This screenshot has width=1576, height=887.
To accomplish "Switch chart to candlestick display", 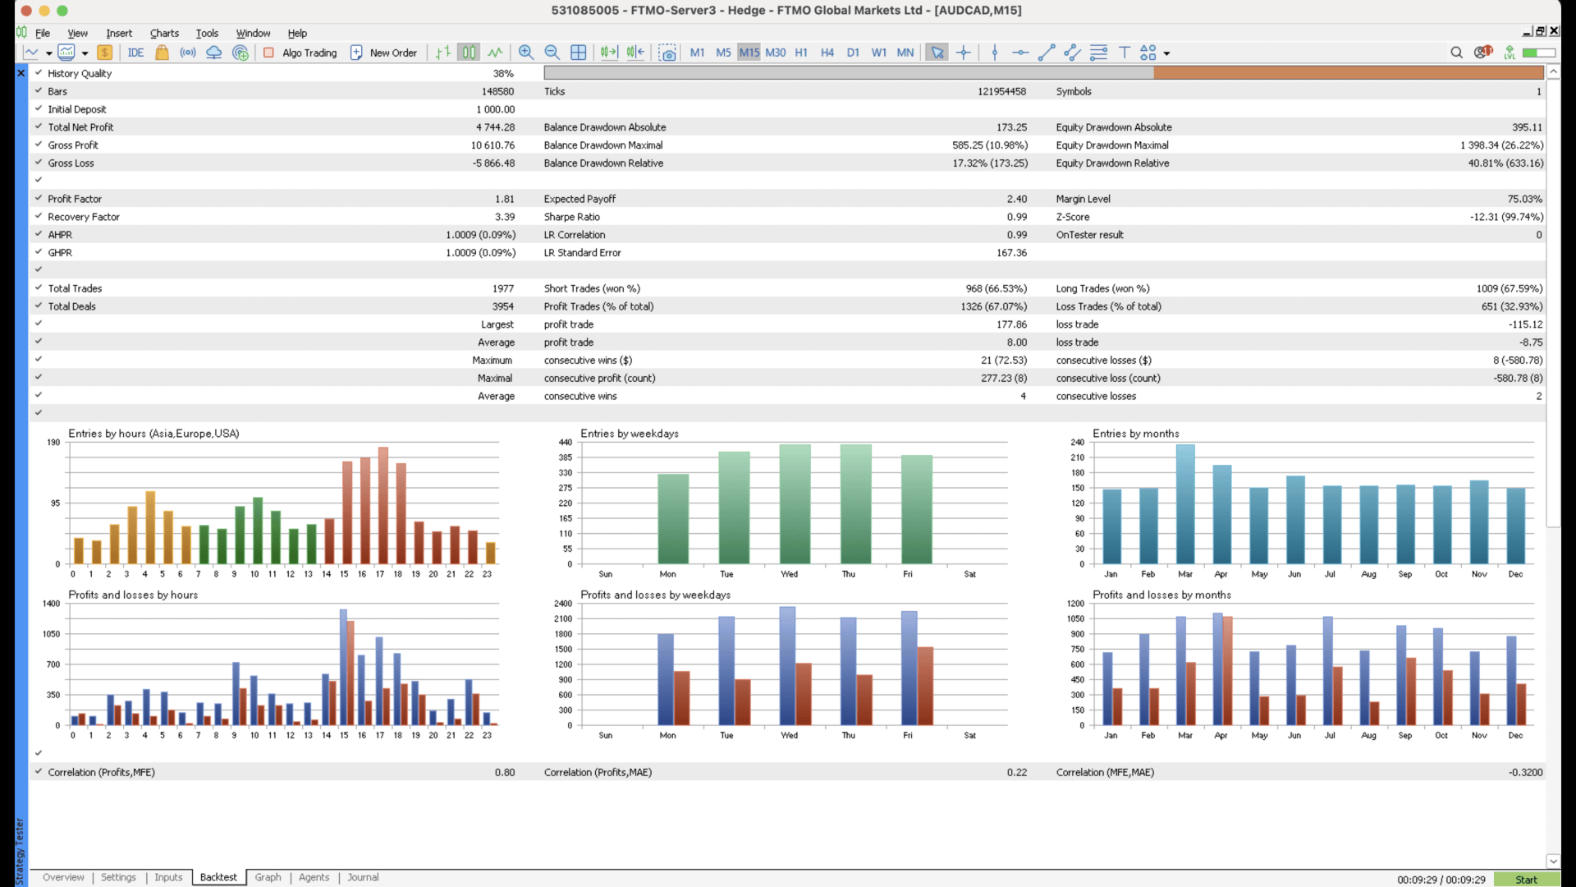I will point(469,53).
